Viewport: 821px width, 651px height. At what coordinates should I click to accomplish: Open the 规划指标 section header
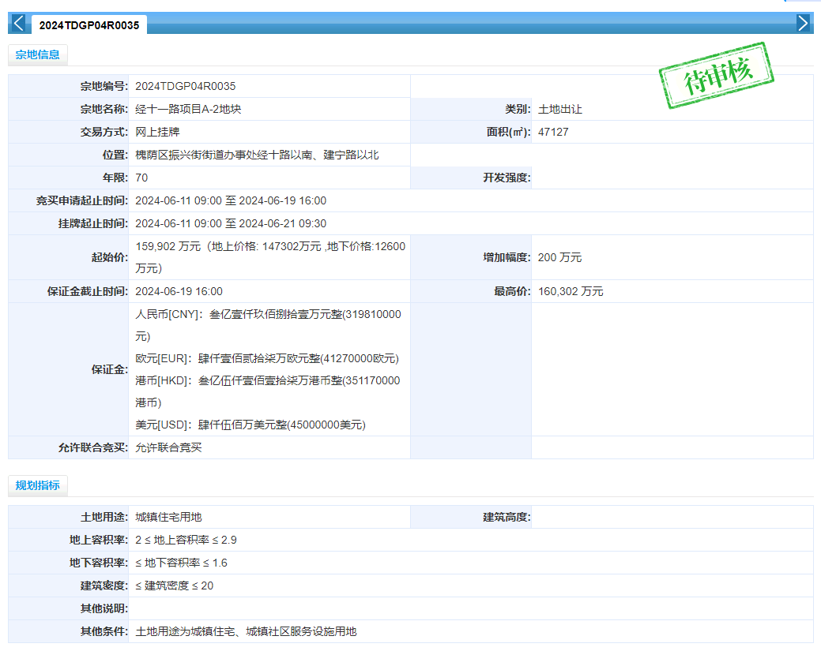(38, 485)
